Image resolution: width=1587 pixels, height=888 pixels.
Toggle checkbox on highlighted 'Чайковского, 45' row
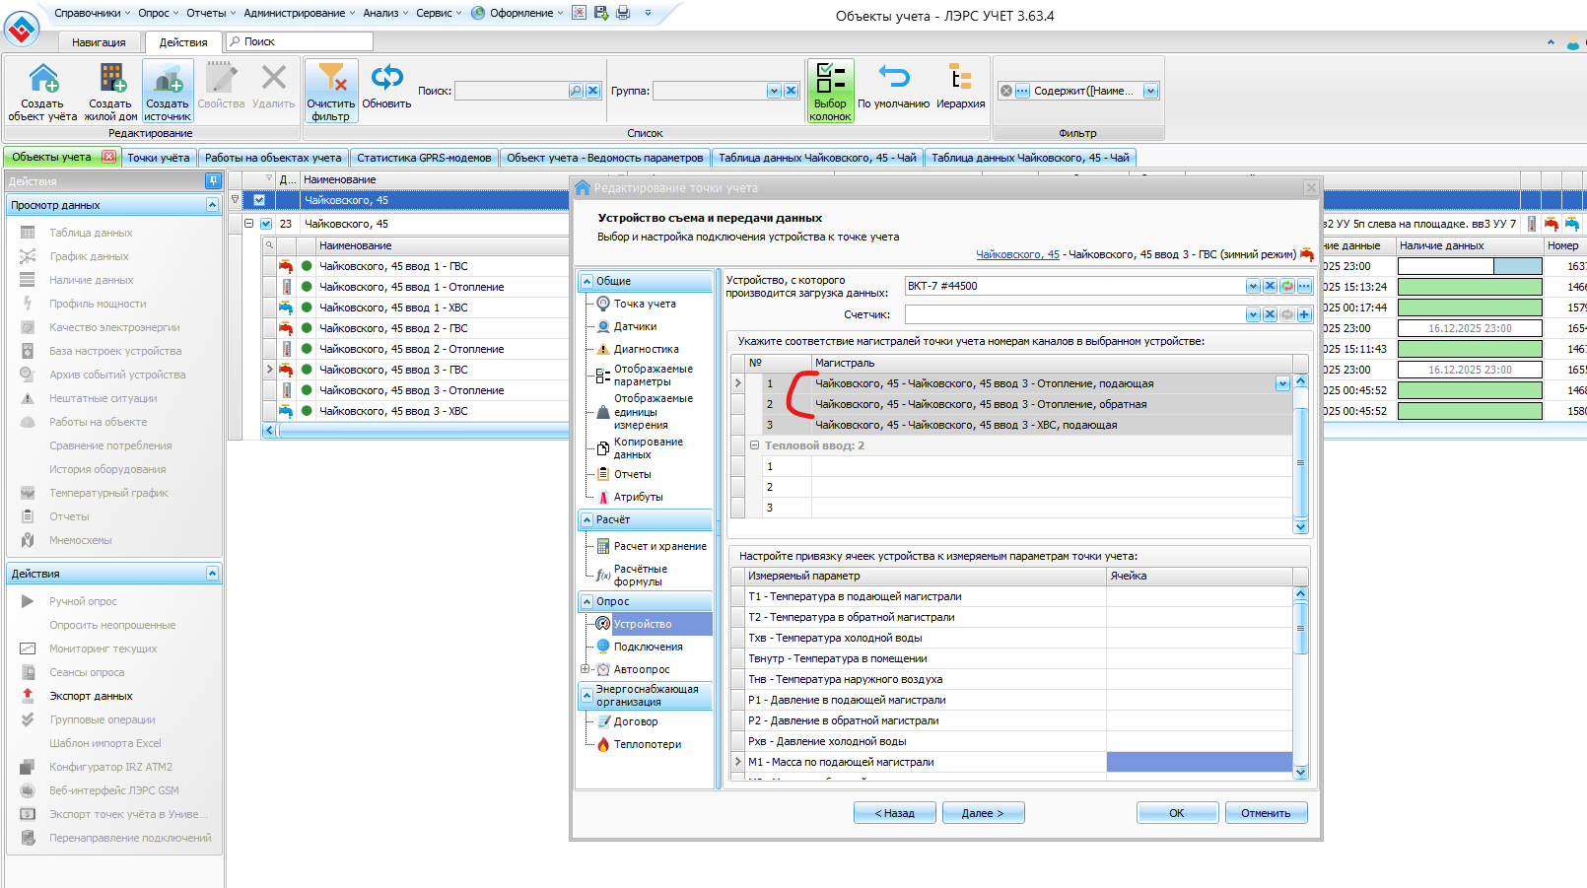[x=259, y=200]
